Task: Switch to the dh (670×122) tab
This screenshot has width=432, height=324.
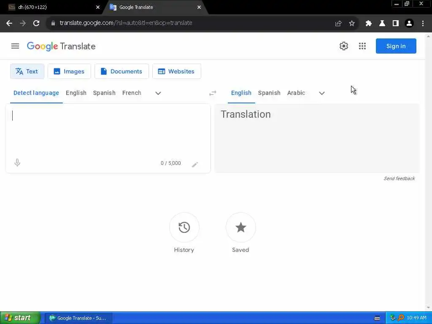Action: (x=52, y=7)
